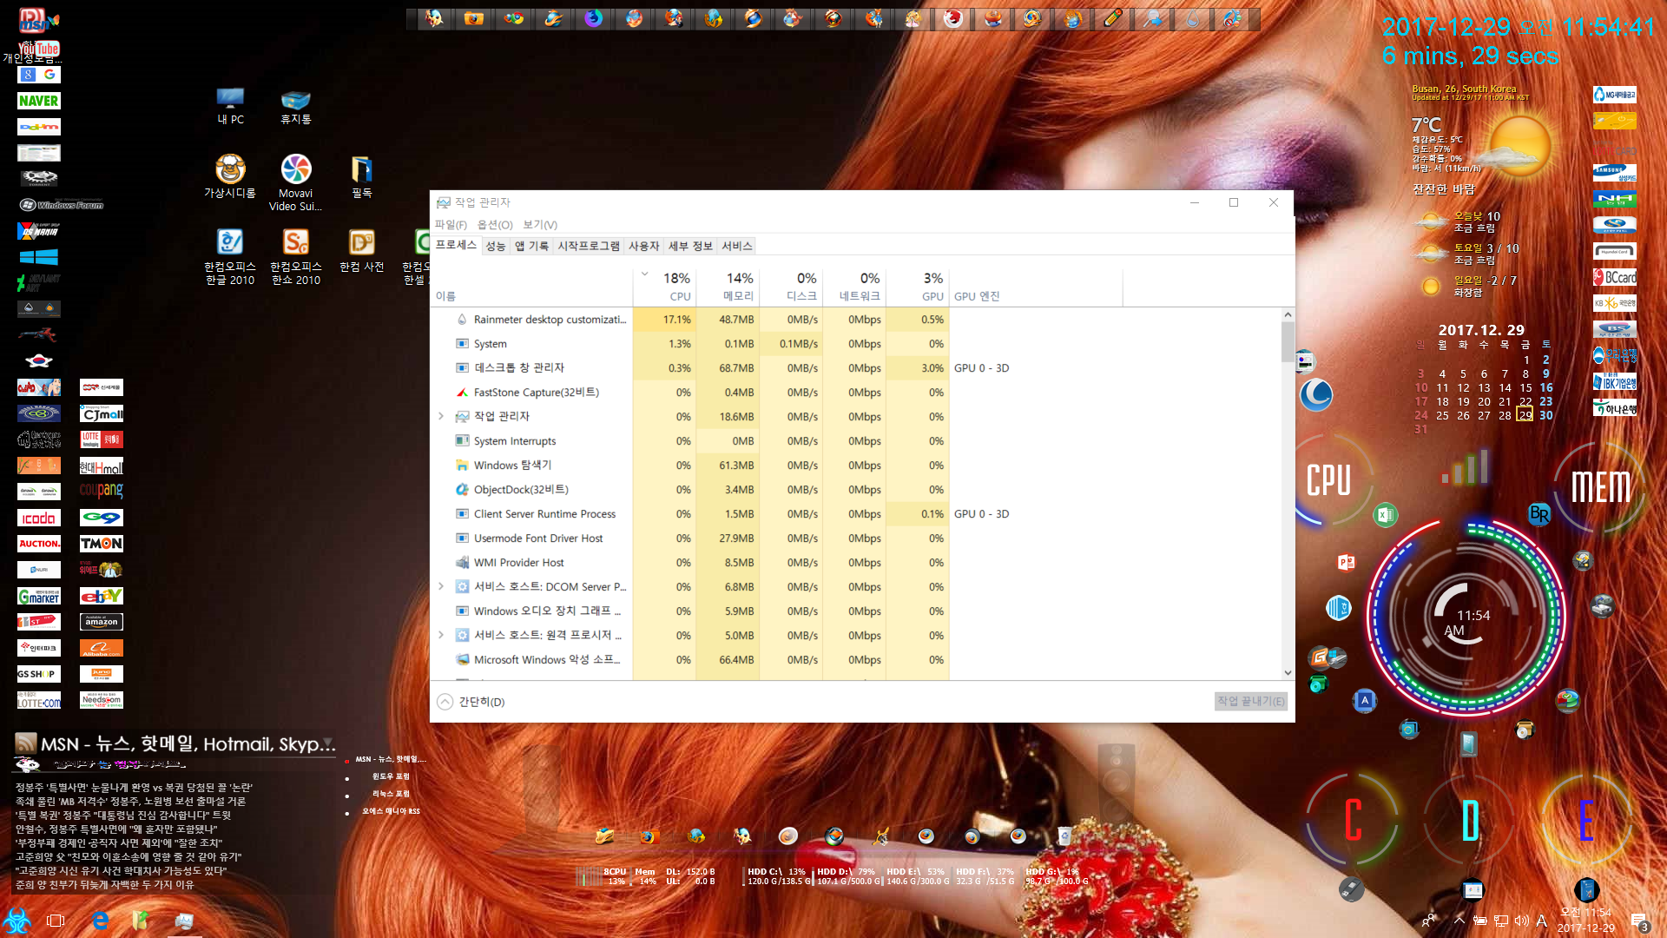This screenshot has height=938, width=1667.
Task: Click the volume icon in system tray
Action: (x=1521, y=920)
